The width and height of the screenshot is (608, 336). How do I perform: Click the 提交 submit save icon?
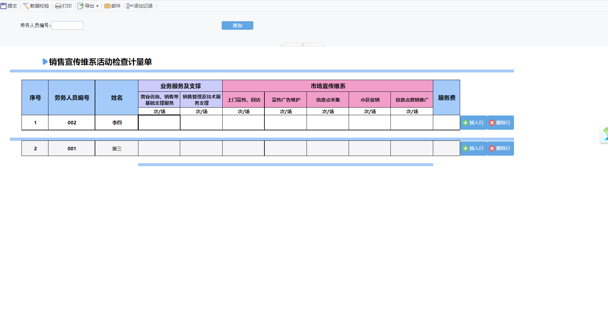pyautogui.click(x=3, y=6)
